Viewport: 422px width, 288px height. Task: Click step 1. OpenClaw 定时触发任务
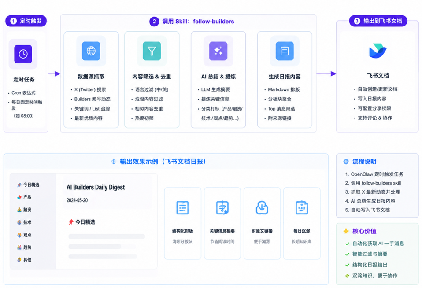pyautogui.click(x=374, y=174)
